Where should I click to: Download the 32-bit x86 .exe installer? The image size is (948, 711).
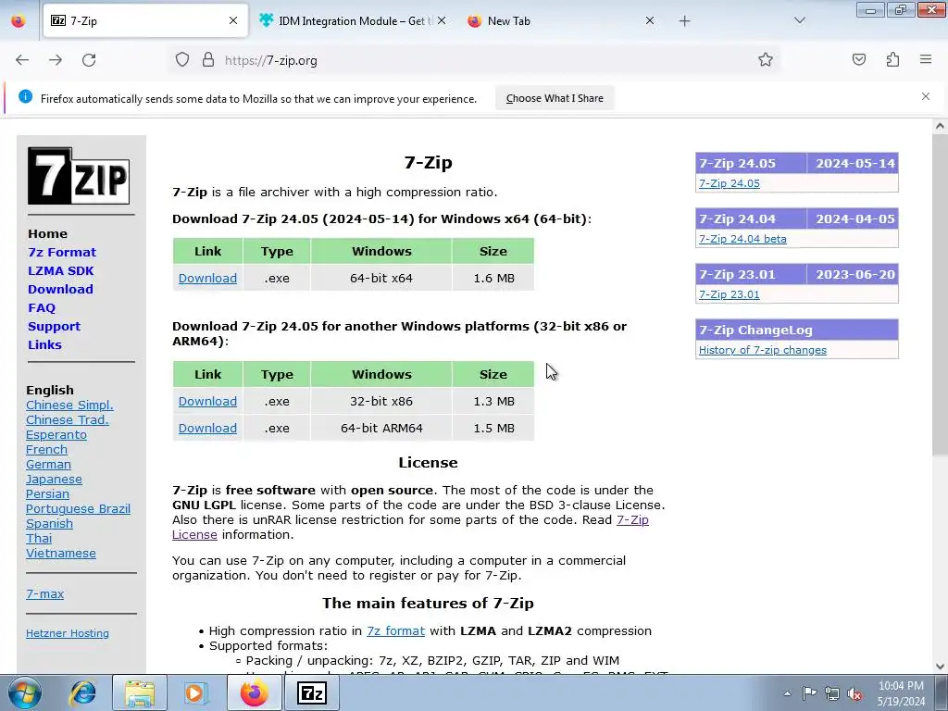207,402
